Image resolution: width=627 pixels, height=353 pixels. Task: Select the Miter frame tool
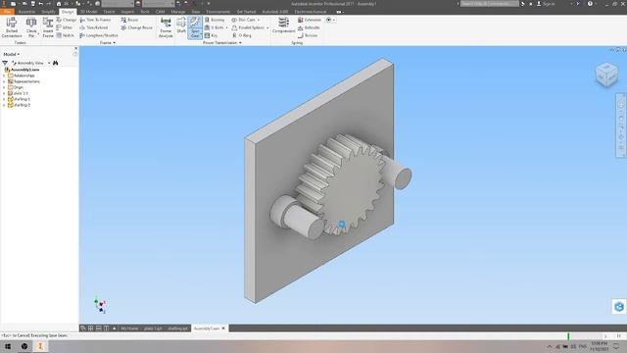pyautogui.click(x=65, y=27)
